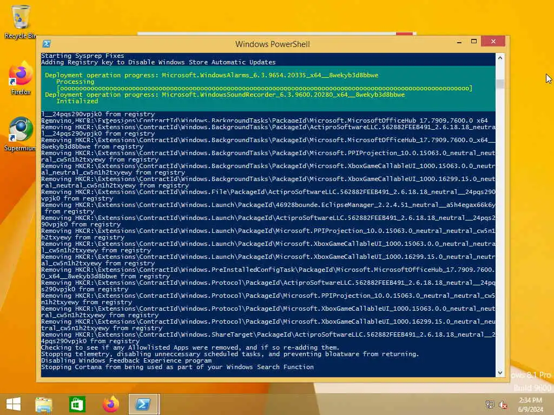Open the network icon in the system tray
This screenshot has height=415, width=554.
pos(490,404)
